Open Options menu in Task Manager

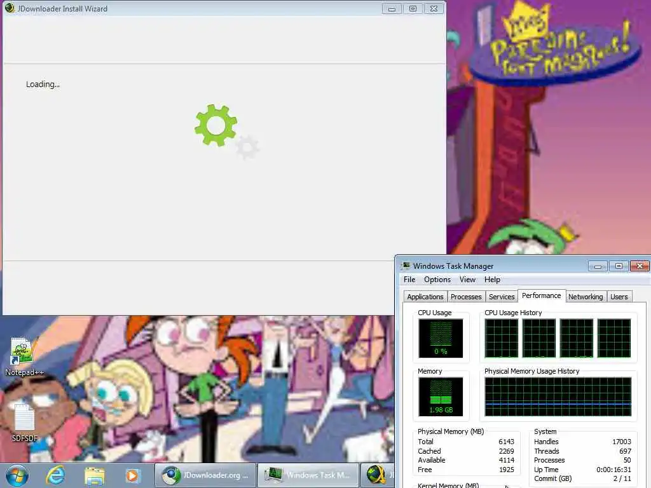pos(437,280)
